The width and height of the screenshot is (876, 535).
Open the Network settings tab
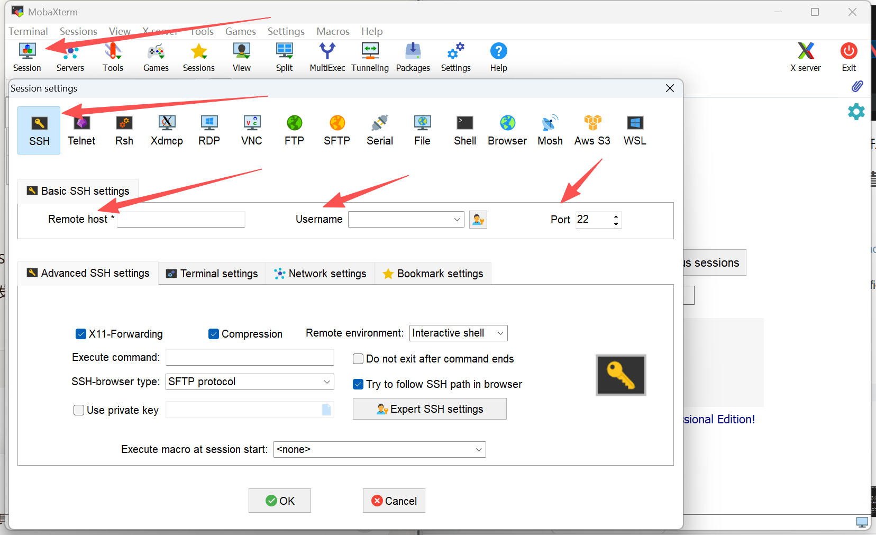320,274
